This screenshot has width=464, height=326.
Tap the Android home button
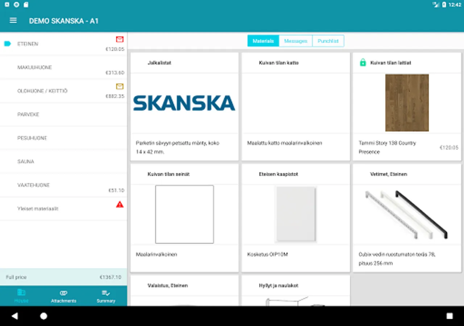point(43,316)
